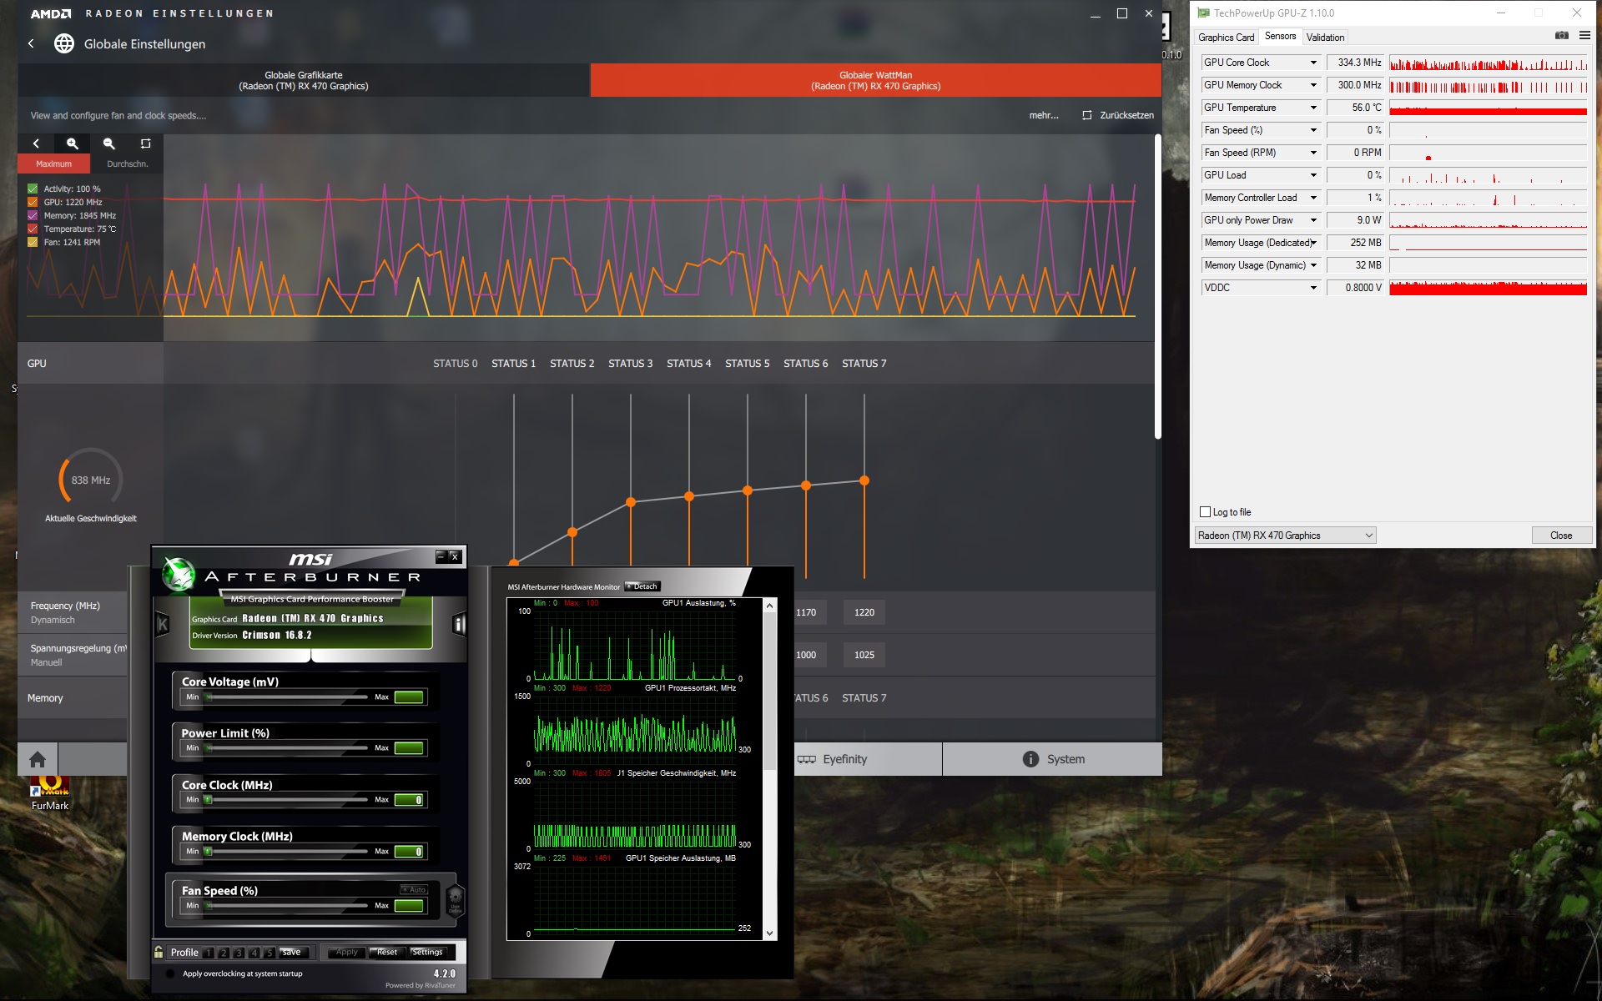Click the Zurücksetzen reset button
Image resolution: width=1602 pixels, height=1001 pixels.
coord(1118,115)
